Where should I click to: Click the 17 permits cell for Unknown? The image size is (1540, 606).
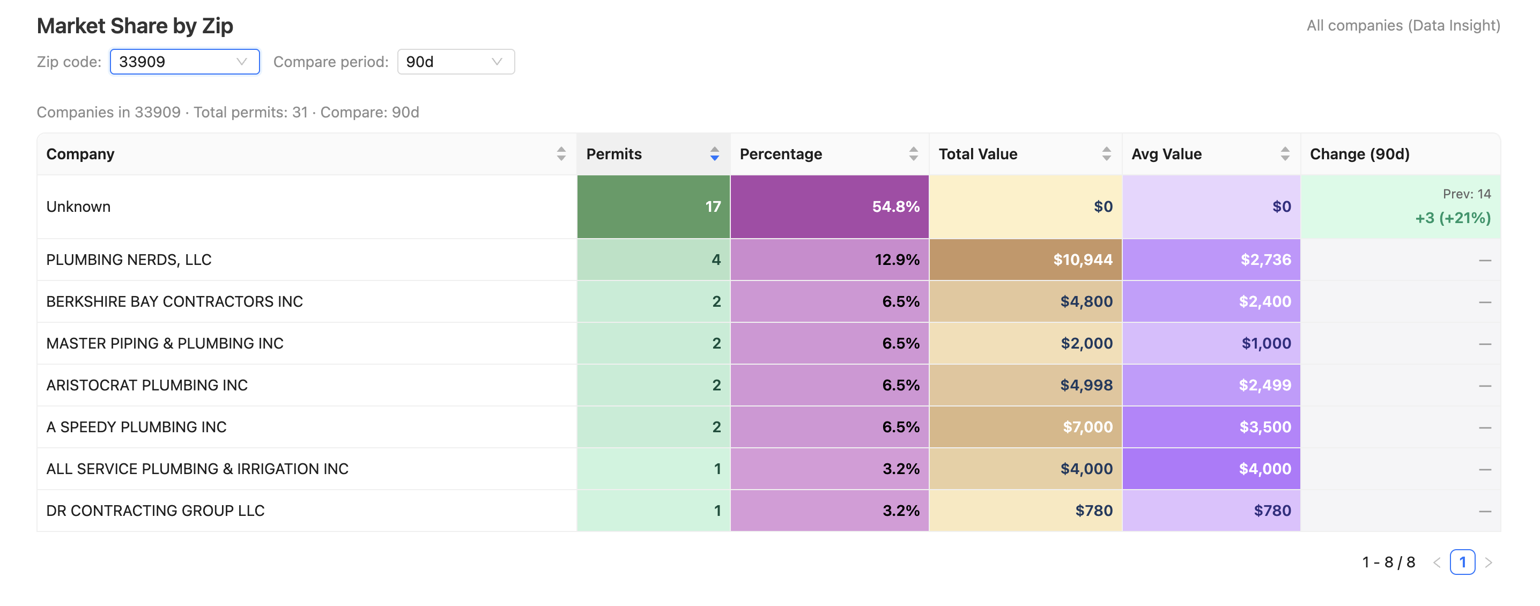point(653,207)
